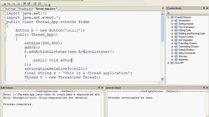Image resolution: width=209 pixels, height=117 pixels.
Task: Open the Extending JCreator topic
Action: click(187, 43)
